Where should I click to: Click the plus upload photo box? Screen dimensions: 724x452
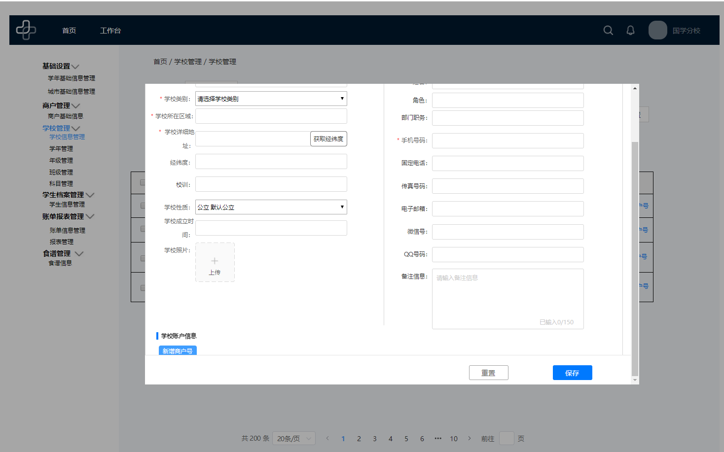point(215,262)
